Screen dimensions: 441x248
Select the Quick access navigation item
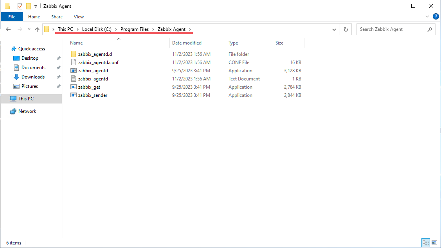(31, 49)
